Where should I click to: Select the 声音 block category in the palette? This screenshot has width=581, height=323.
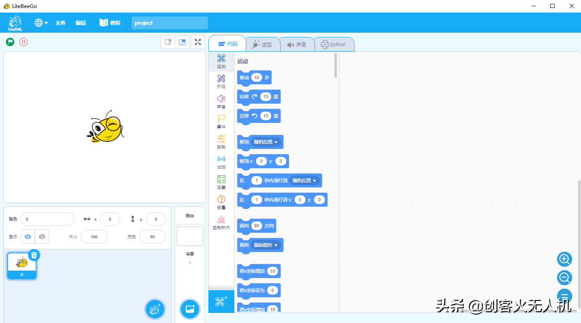(221, 102)
